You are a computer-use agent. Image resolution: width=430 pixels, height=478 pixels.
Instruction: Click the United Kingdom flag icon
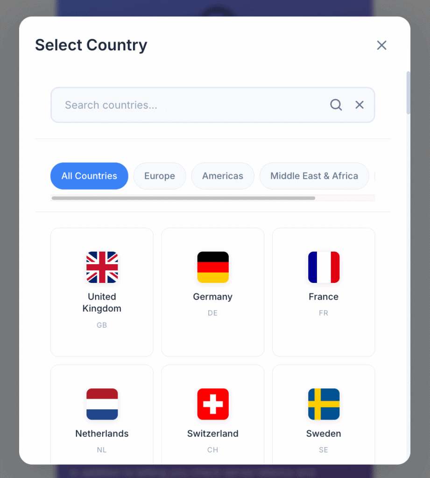(x=102, y=267)
